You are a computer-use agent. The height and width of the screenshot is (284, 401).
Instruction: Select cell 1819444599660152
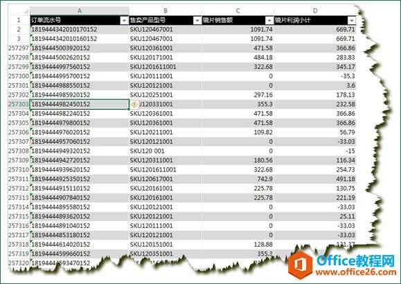80,254
